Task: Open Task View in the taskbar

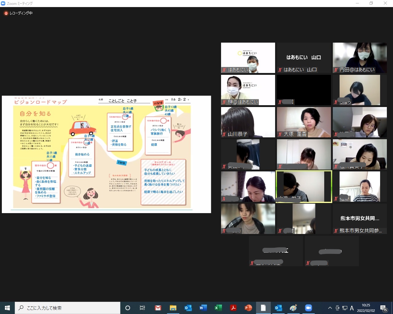Action: tap(142, 308)
